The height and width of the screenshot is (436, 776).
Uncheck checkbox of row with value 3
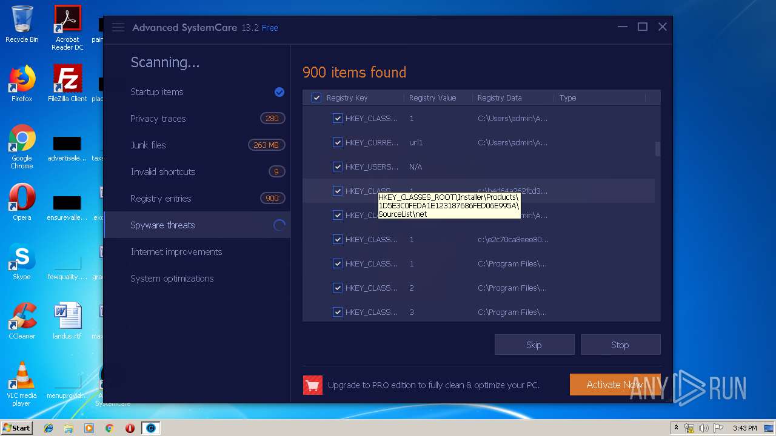338,312
